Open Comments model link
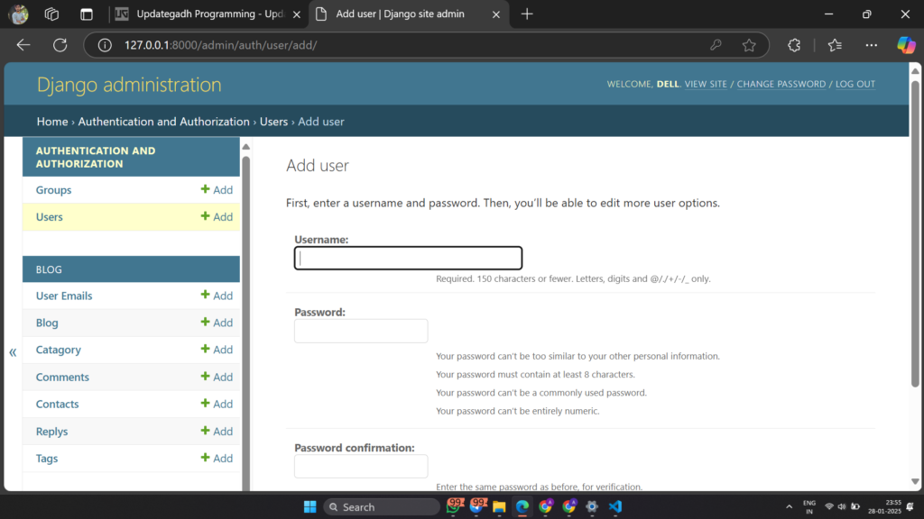 coord(62,378)
